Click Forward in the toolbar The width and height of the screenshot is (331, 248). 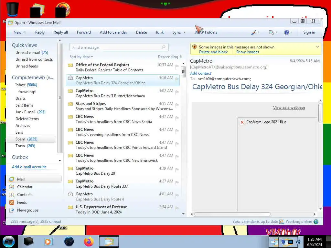(84, 32)
